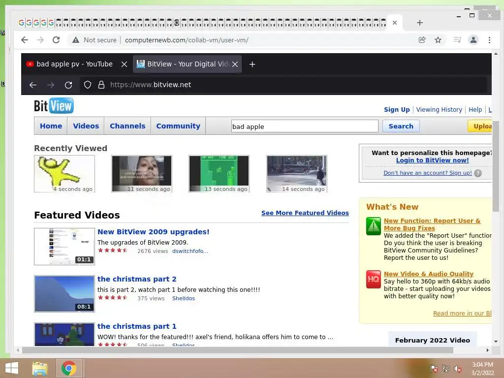This screenshot has width=504, height=378.
Task: Click Read more in our Blog link
Action: (x=462, y=314)
